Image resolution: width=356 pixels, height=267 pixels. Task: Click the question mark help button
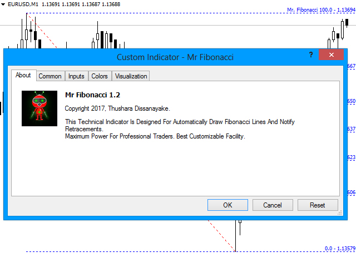coord(311,55)
